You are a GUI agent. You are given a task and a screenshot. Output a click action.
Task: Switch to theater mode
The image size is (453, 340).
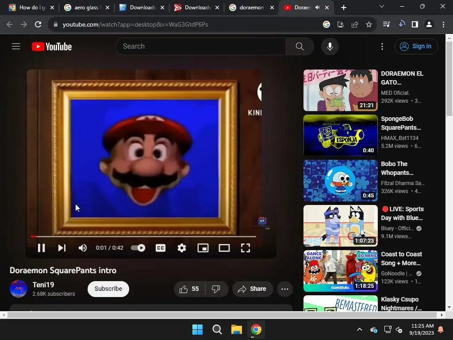224,248
